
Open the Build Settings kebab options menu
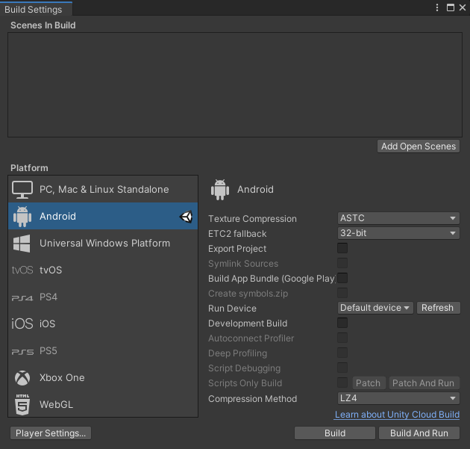coord(437,7)
